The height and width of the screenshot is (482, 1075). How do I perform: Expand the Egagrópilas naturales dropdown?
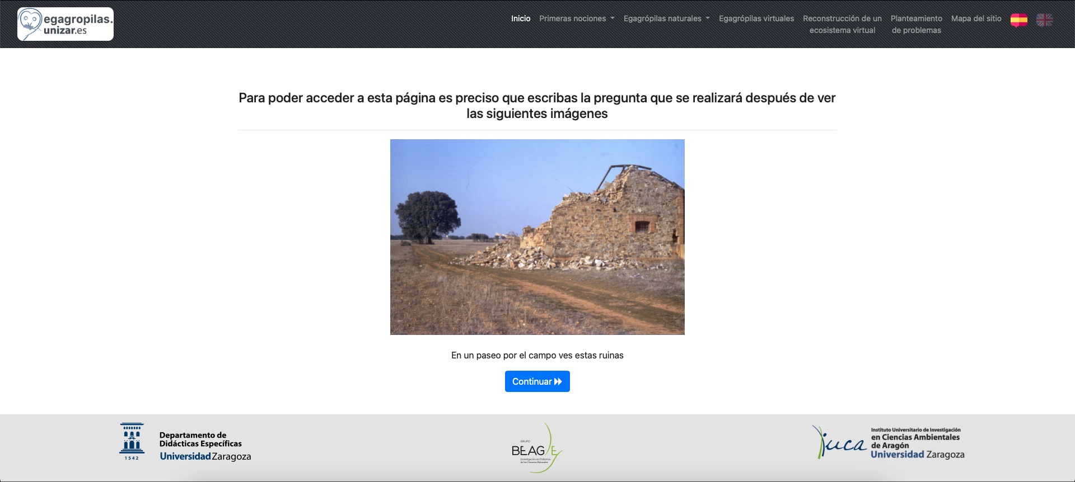[666, 18]
